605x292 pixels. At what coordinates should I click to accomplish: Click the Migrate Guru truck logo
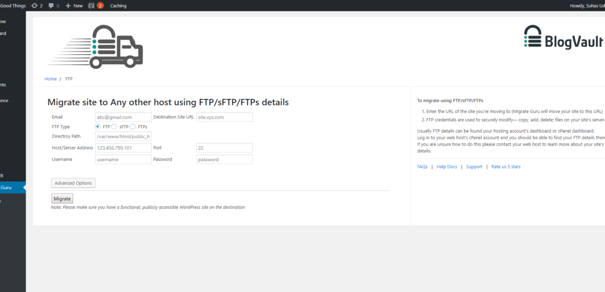tap(95, 47)
